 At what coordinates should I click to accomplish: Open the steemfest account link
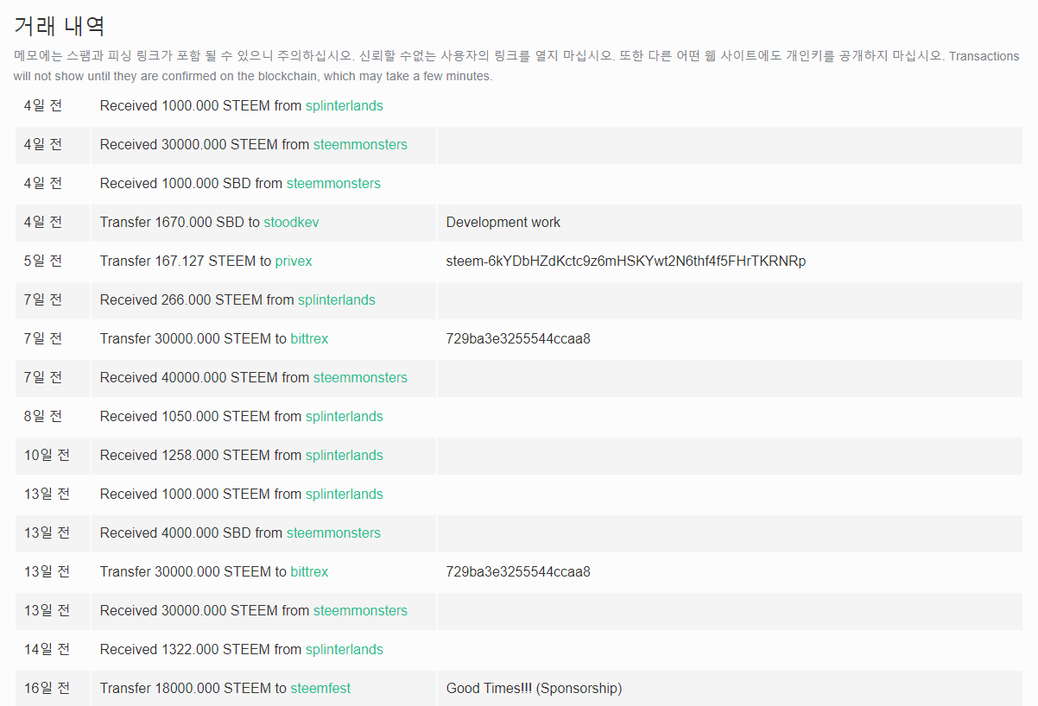pyautogui.click(x=320, y=688)
